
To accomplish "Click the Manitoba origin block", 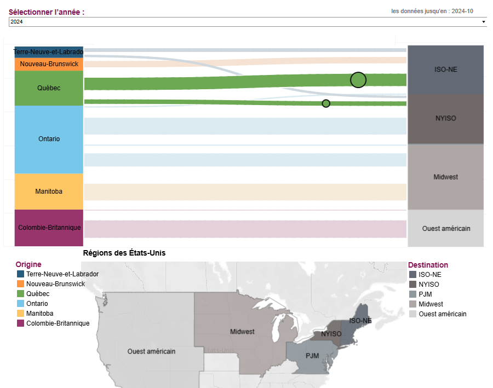I will (49, 192).
